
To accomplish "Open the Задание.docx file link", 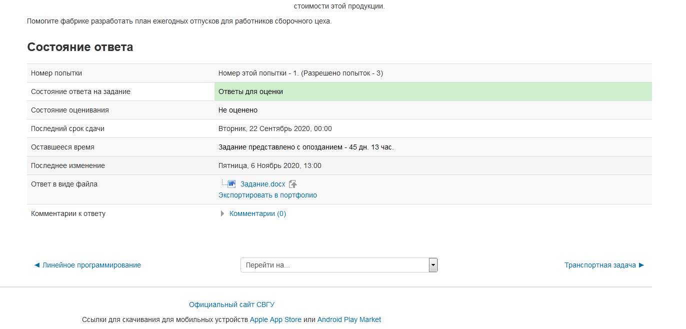I will (x=262, y=184).
